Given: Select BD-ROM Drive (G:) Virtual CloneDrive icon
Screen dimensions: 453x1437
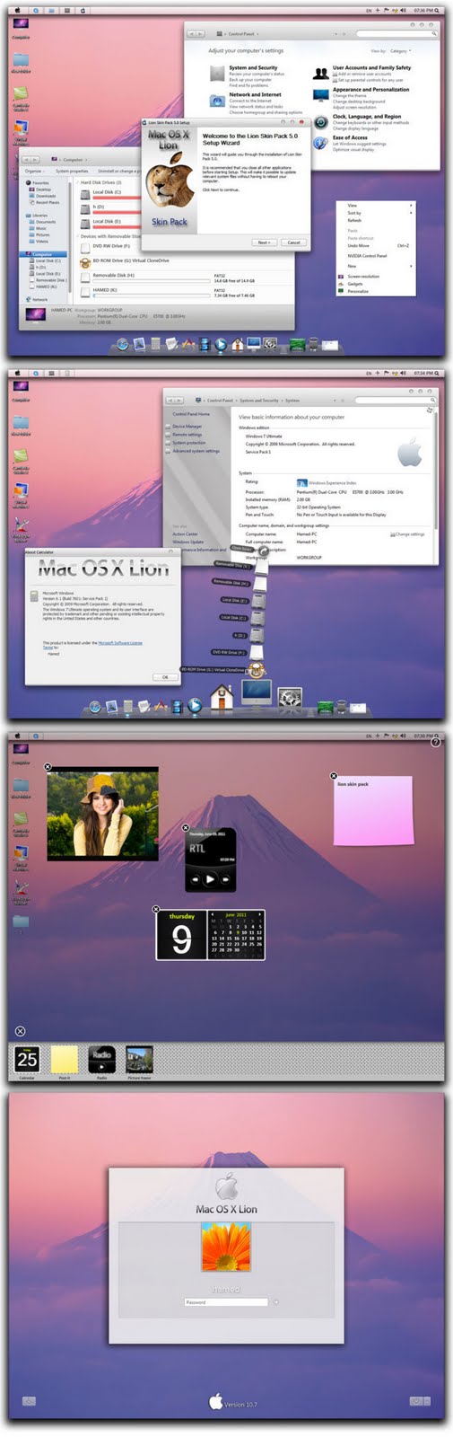Looking at the screenshot, I should click(x=85, y=261).
